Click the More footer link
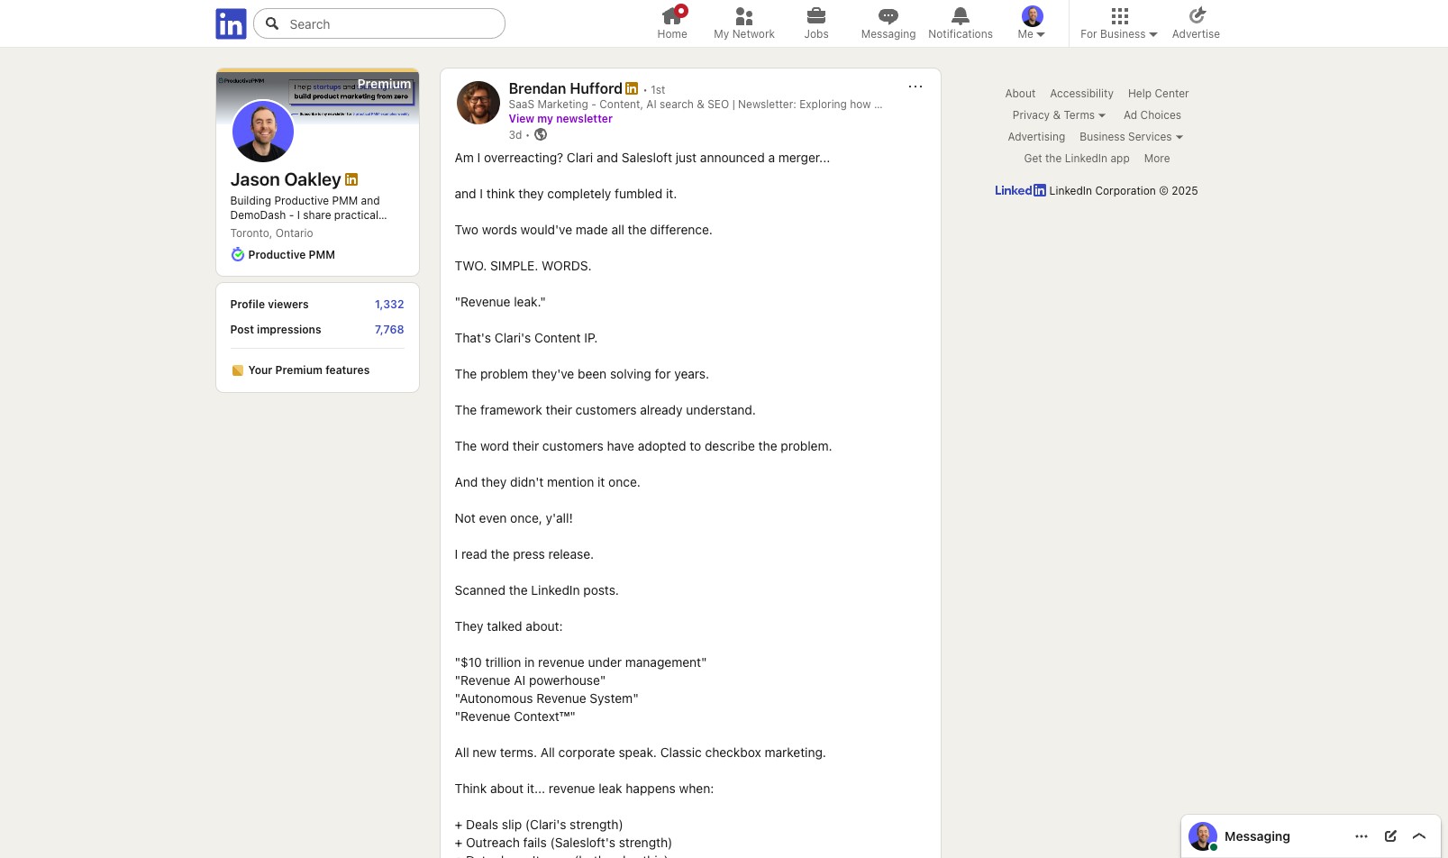The height and width of the screenshot is (858, 1448). pyautogui.click(x=1157, y=159)
